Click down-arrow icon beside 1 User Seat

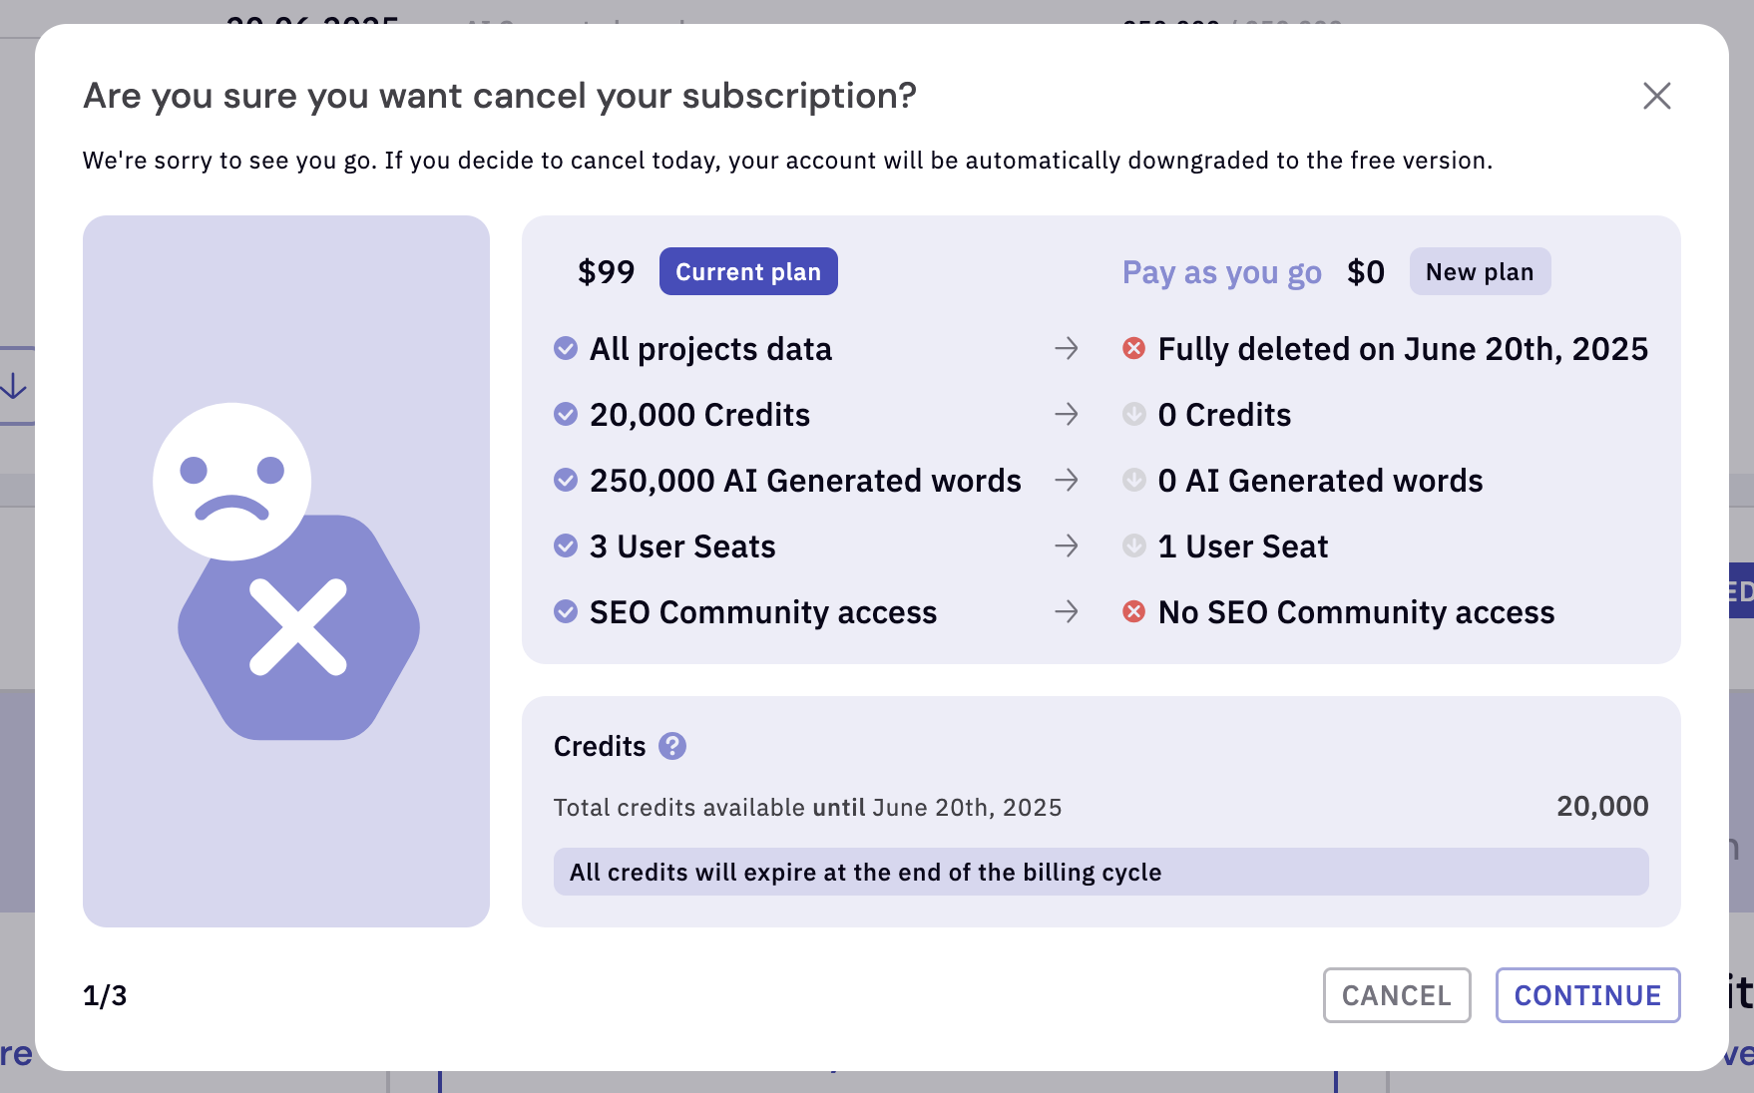click(1133, 546)
